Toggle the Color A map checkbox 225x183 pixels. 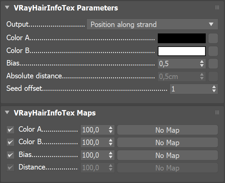10,130
